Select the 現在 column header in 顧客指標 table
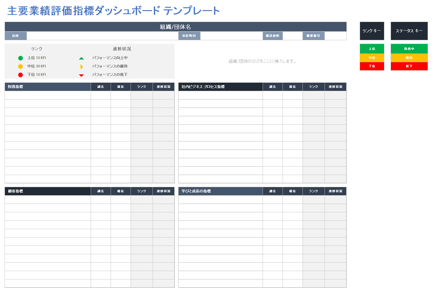 coord(121,191)
